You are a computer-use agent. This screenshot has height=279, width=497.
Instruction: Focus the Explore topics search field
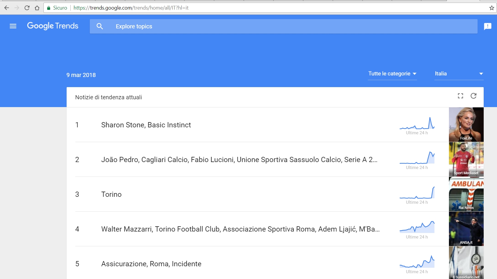point(284,26)
